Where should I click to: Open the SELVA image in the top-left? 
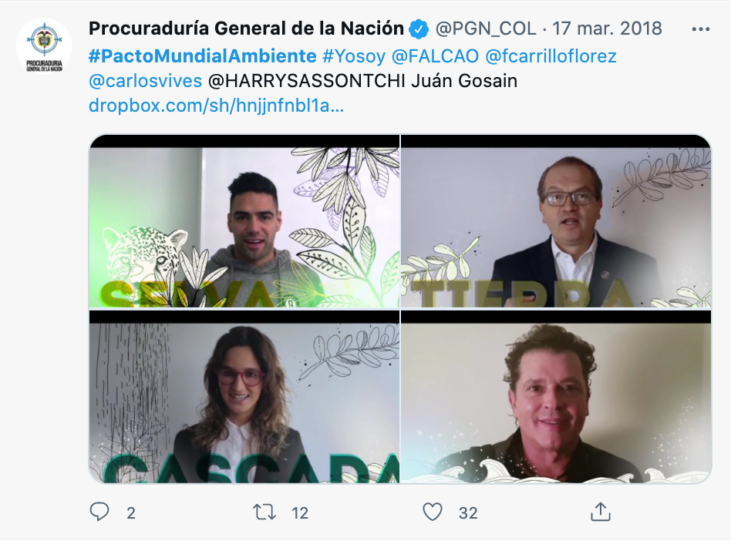click(x=244, y=221)
